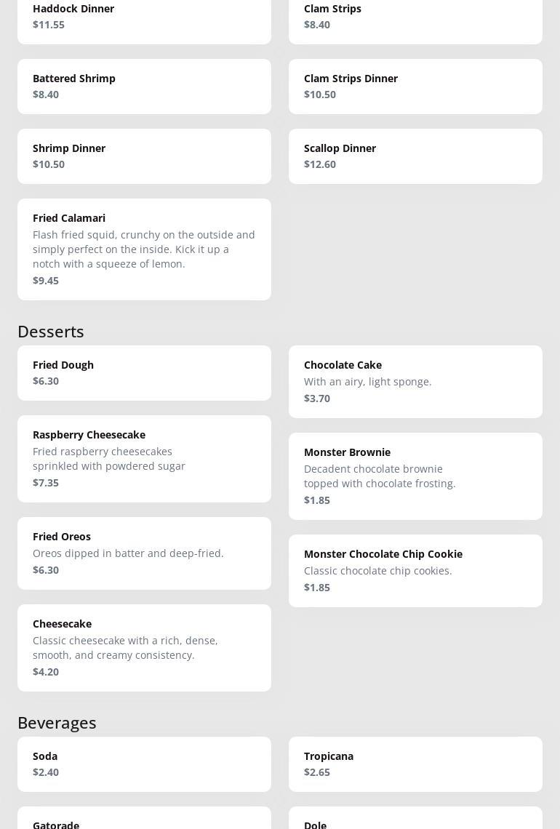The image size is (560, 829).
Task: Choose the Raspberry Cheesecake dessert
Action: point(144,459)
